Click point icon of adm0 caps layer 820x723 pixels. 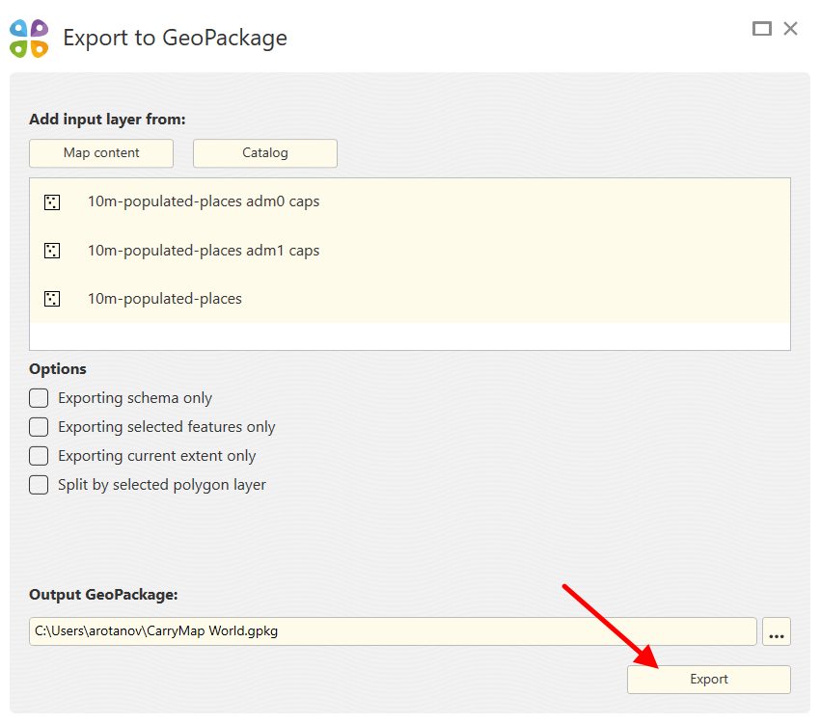[52, 202]
